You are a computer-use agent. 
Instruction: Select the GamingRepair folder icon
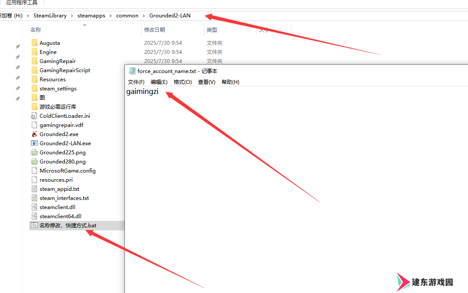[34, 61]
